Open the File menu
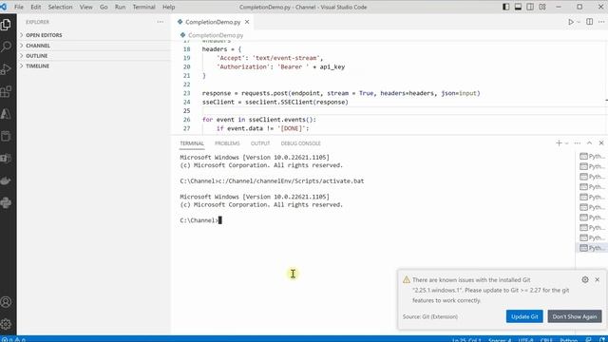The height and width of the screenshot is (342, 608). coord(19,7)
